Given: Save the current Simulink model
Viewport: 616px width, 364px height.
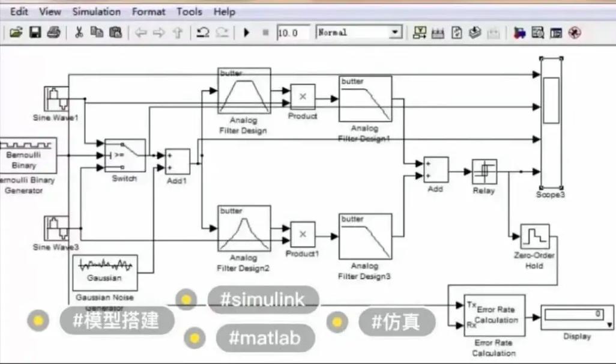Looking at the screenshot, I should (x=35, y=33).
